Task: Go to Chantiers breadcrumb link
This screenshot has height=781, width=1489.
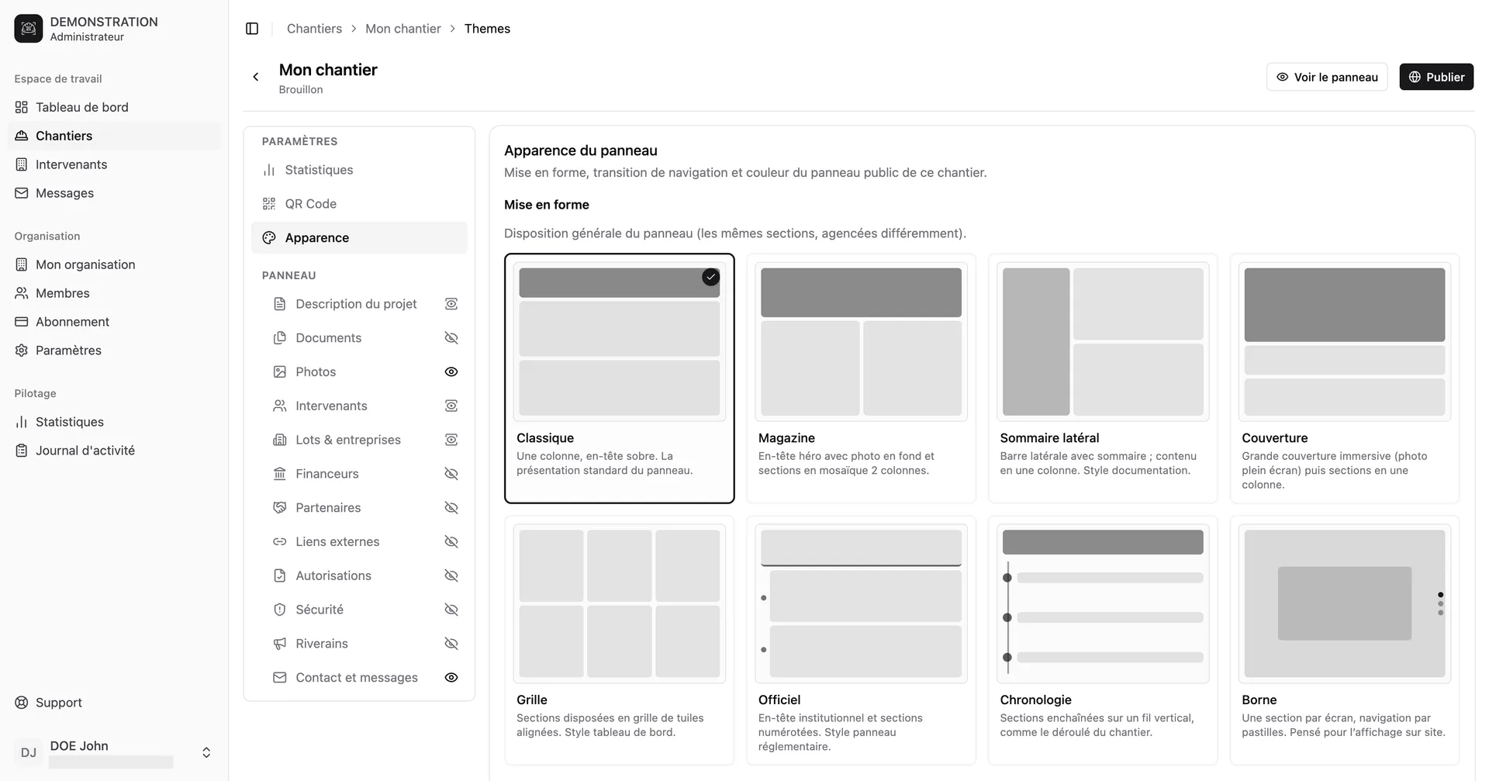Action: 314,29
